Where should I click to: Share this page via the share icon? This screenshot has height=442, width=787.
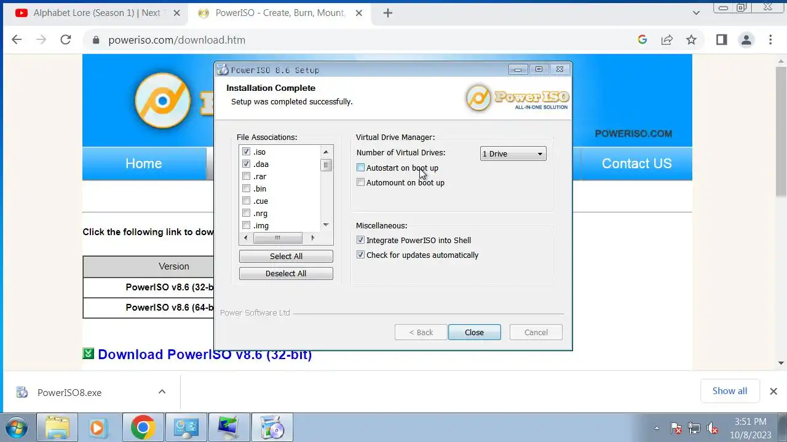(x=667, y=40)
